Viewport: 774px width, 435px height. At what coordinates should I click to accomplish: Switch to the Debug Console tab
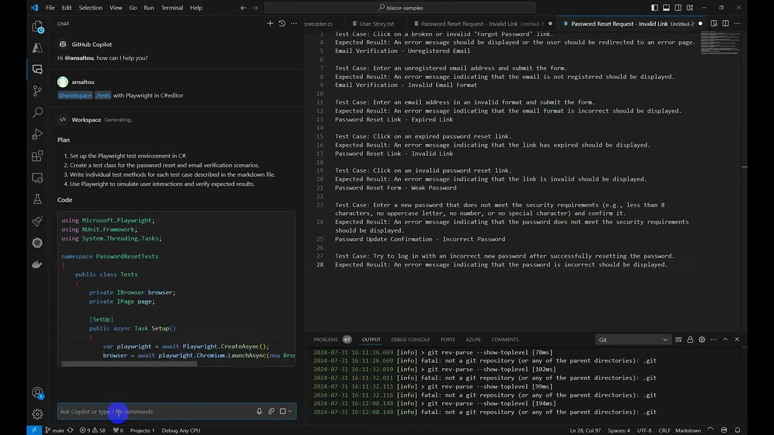coord(411,340)
